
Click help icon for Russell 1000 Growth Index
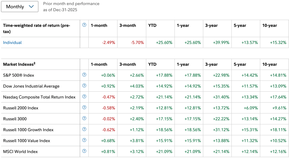pos(84,129)
